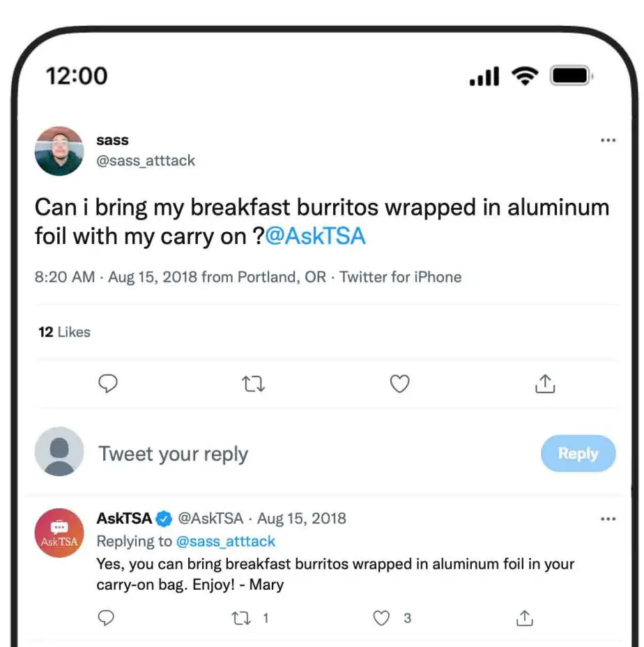Viewport: 644px width, 647px height.
Task: Like the AskTSA reply from Mary
Action: click(x=381, y=618)
